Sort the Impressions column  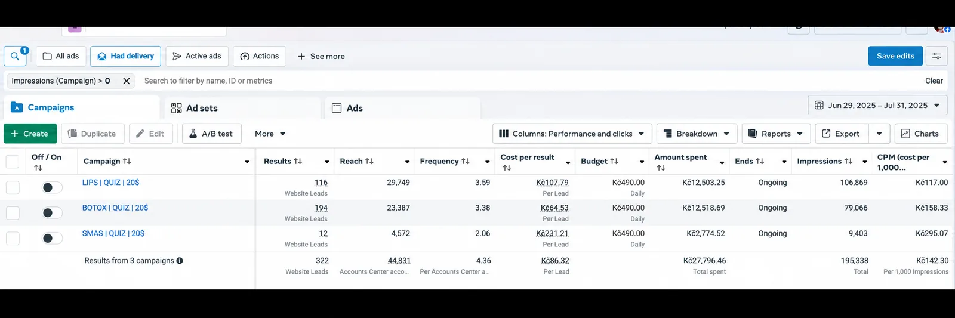pyautogui.click(x=848, y=161)
